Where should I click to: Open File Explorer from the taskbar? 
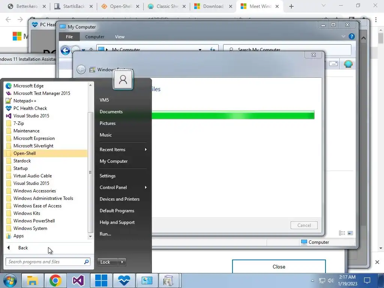coord(33,280)
